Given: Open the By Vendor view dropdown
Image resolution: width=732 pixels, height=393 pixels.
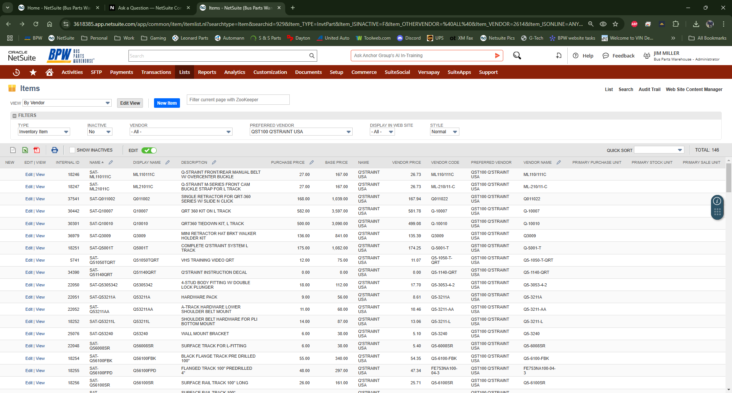Looking at the screenshot, I should pyautogui.click(x=108, y=103).
